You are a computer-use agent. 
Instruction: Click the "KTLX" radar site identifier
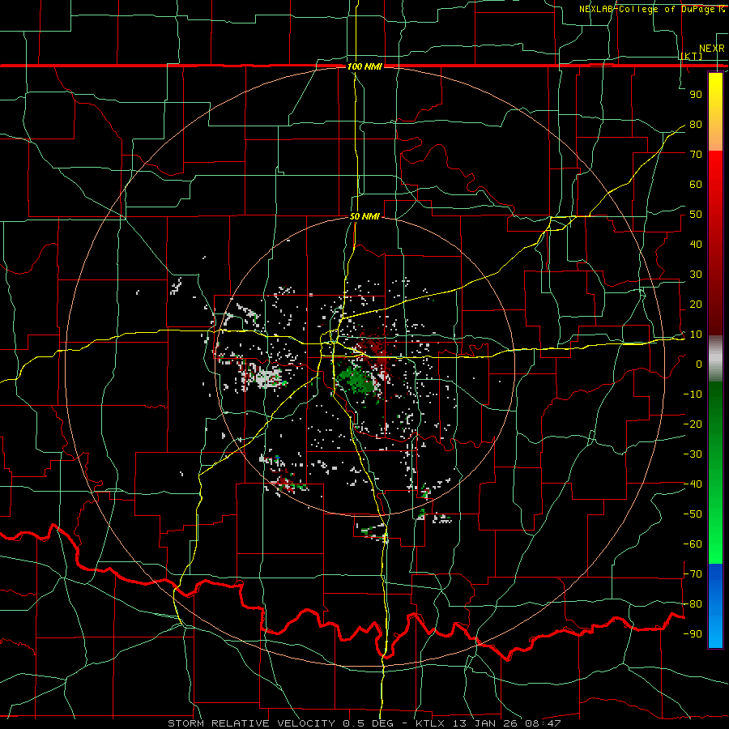(x=431, y=723)
